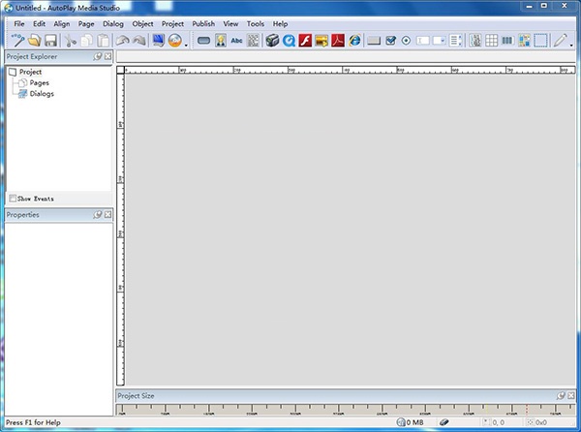This screenshot has width=581, height=432.
Task: Close the Properties panel
Action: point(108,214)
